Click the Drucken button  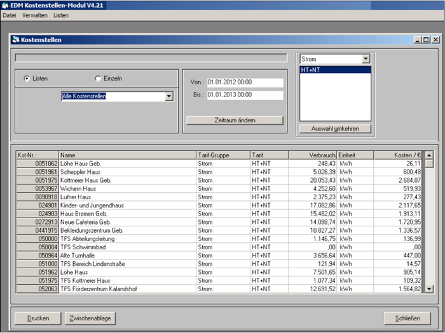tap(38, 318)
